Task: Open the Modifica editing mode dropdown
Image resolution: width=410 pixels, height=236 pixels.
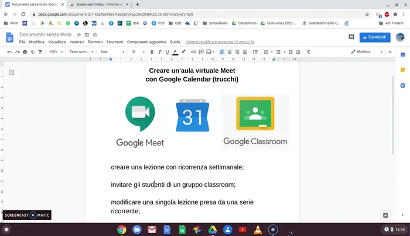Action: (x=367, y=52)
